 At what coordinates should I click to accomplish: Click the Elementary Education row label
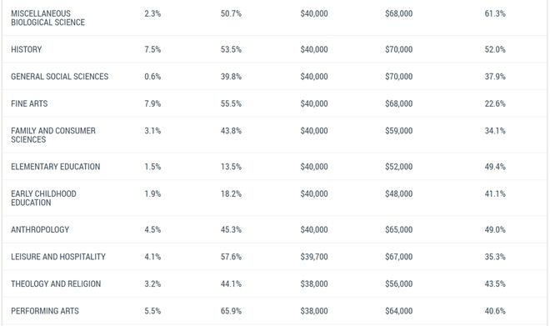[x=56, y=167]
